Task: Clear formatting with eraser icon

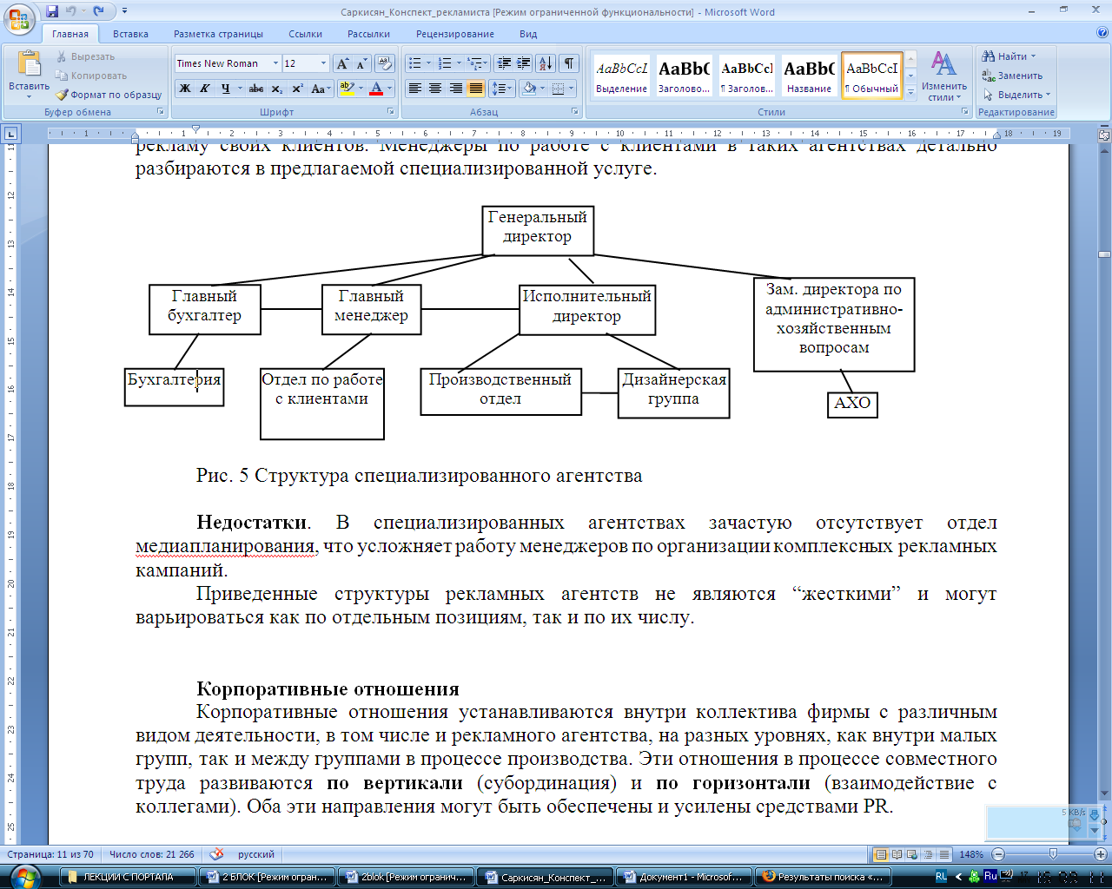Action: click(385, 63)
